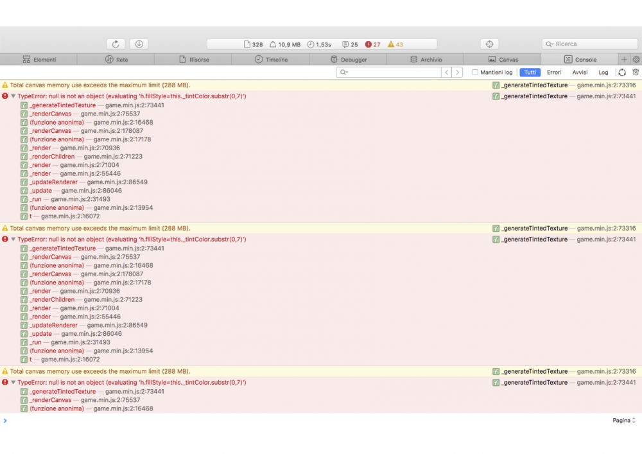The width and height of the screenshot is (642, 454).
Task: Click the yellow warnings count indicator
Action: [395, 44]
